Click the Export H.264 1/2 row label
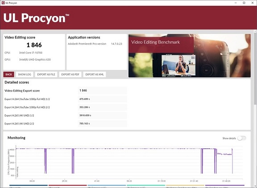 pos(27,99)
